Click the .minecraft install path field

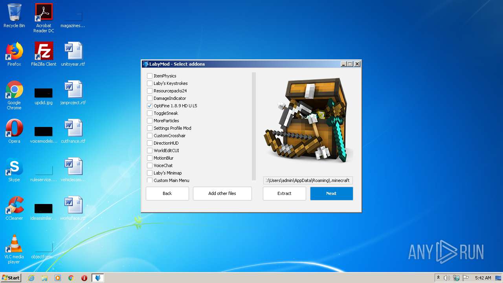point(308,180)
